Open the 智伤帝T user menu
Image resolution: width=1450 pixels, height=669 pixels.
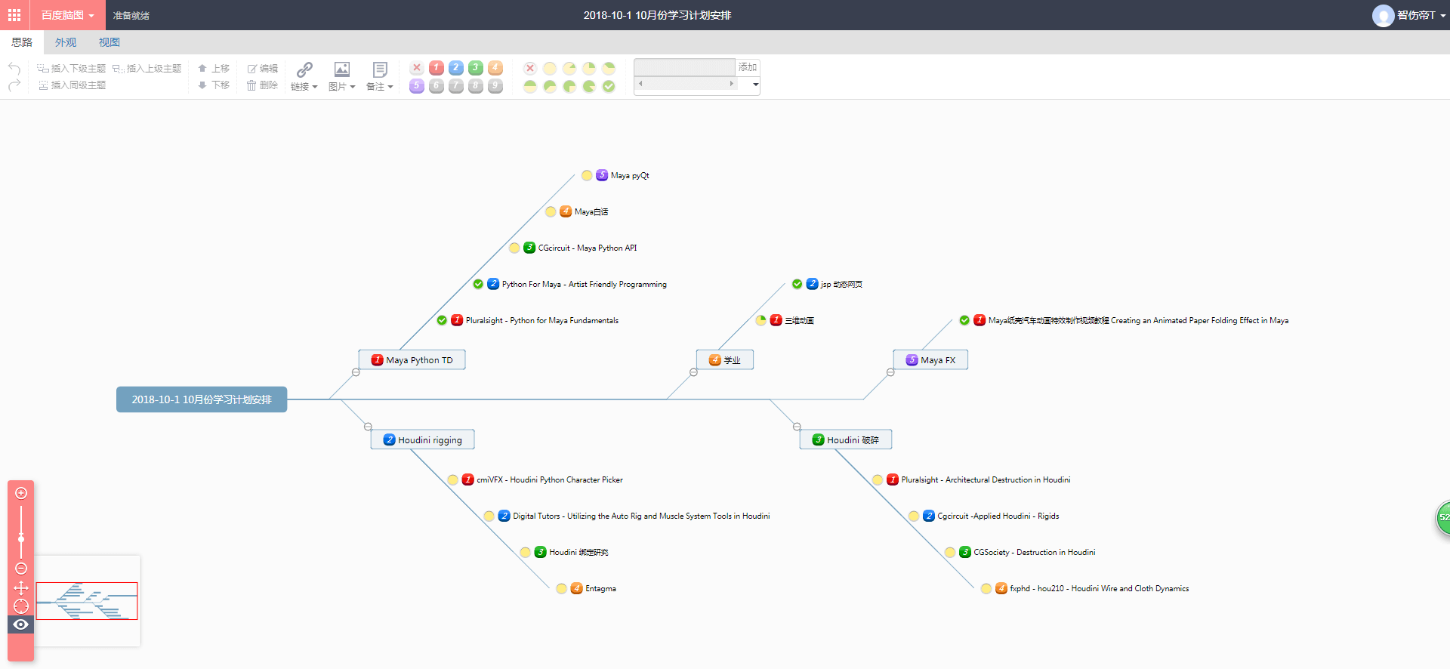[1409, 15]
